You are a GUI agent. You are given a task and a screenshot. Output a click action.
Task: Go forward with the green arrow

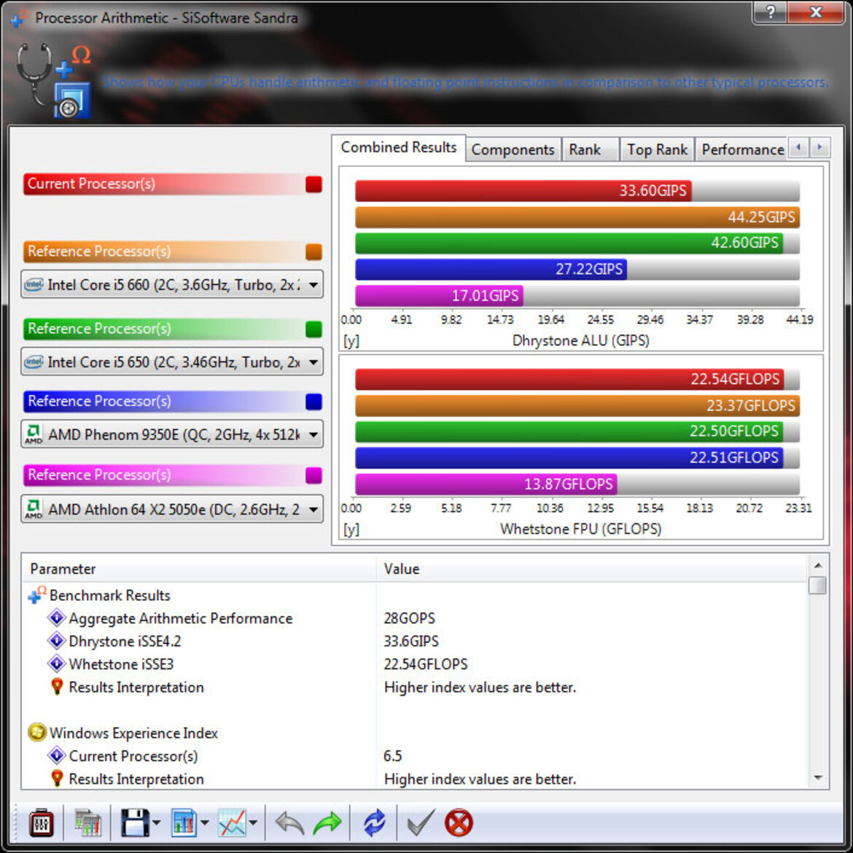(x=327, y=822)
